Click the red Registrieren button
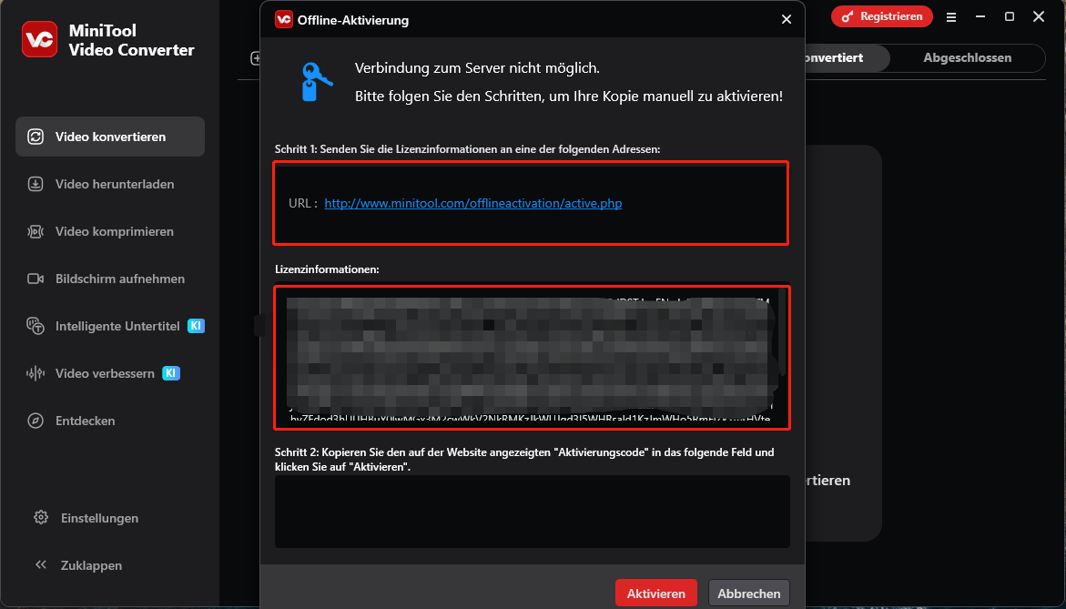 click(882, 16)
